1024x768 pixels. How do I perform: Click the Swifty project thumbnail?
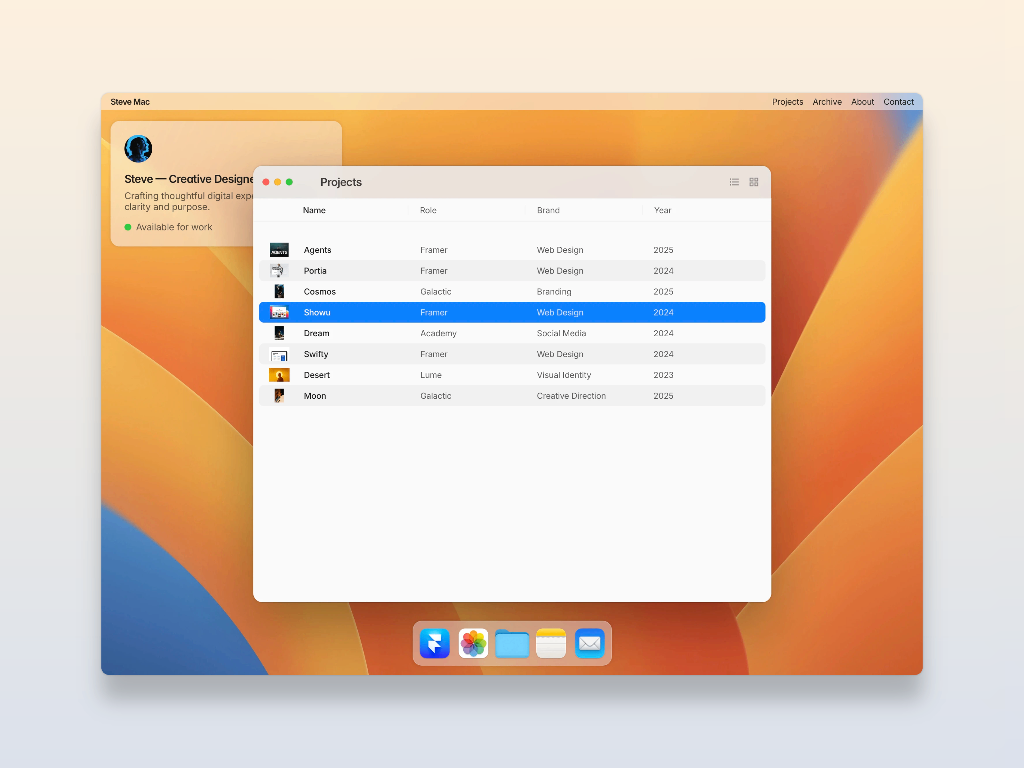[x=279, y=354]
